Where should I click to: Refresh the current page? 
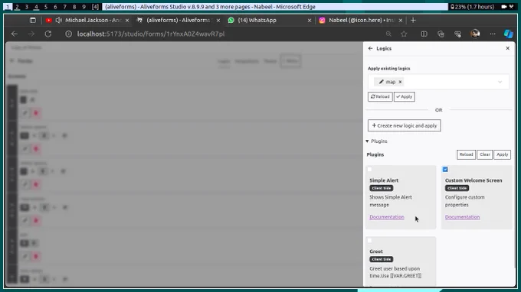coord(48,34)
